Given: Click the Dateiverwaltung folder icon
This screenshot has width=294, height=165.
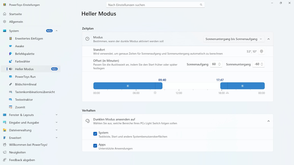Looking at the screenshot, I should click(x=5, y=130).
